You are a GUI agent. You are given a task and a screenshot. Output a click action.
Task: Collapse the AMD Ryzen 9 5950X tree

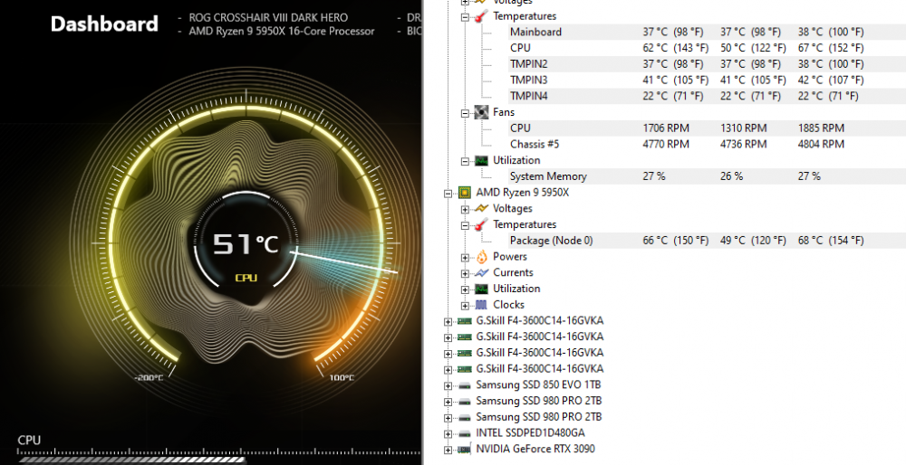[448, 194]
